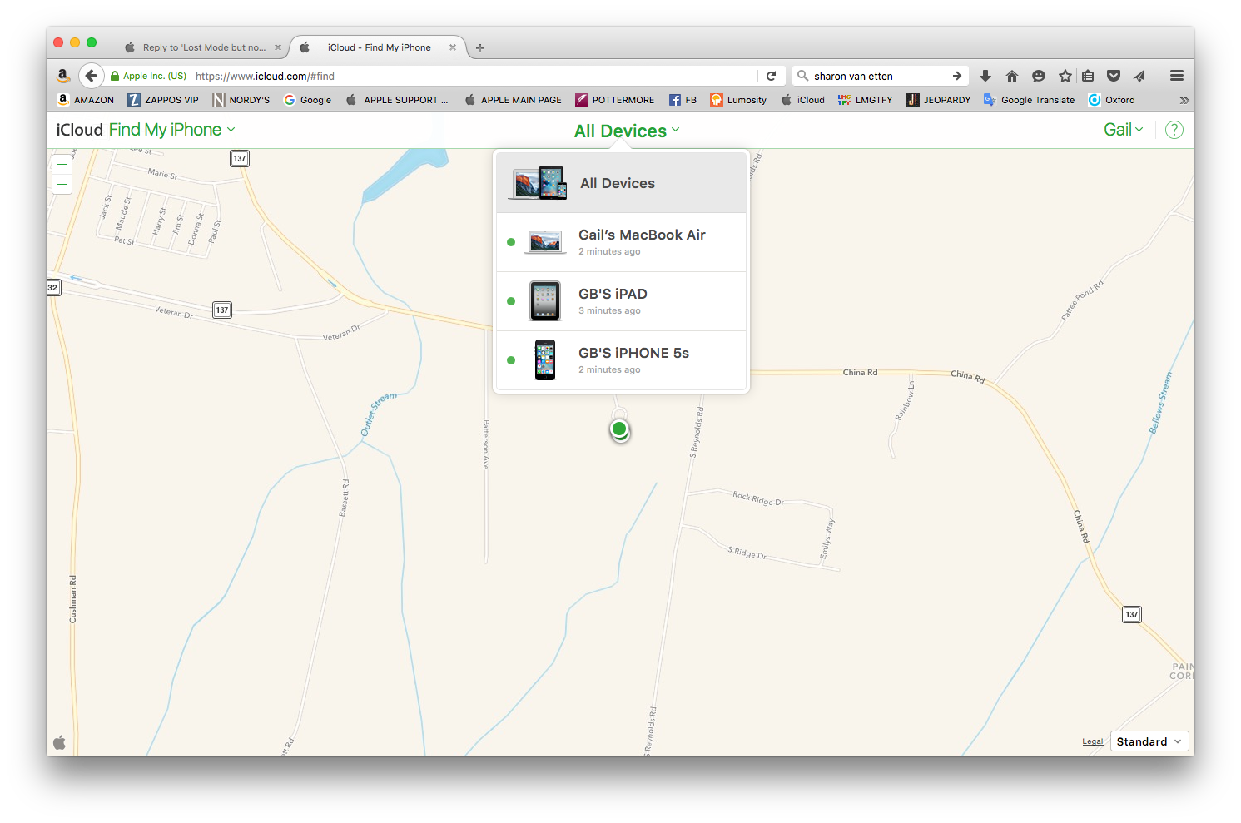Open Pocket icon in Firefox toolbar

click(1114, 76)
